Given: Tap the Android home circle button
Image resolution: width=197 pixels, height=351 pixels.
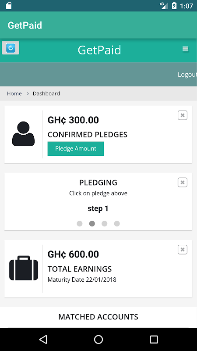Looking at the screenshot, I should tap(98, 339).
